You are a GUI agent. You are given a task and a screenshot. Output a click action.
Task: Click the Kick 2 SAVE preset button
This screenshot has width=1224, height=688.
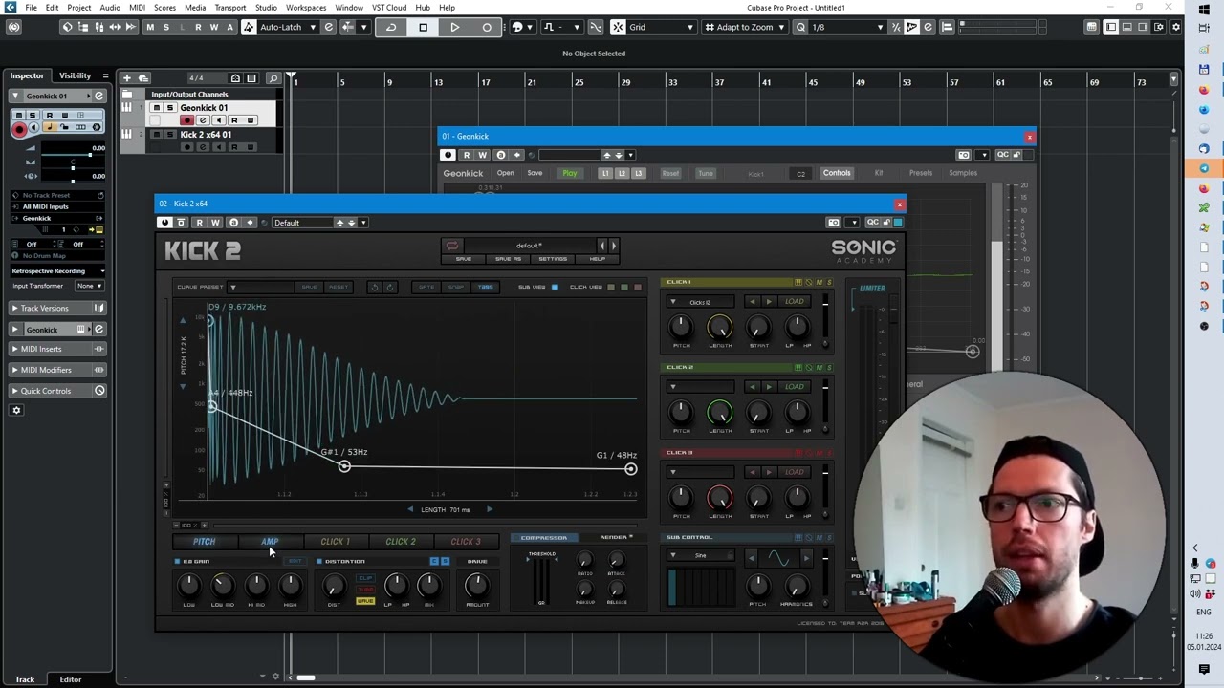(463, 259)
